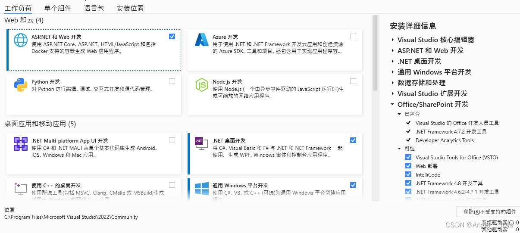Click the Web 和云 (4) section heading
Viewport: 520px width, 233px height.
point(24,20)
